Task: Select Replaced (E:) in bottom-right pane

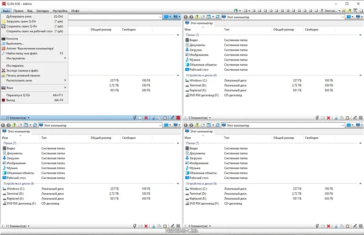Action: [x=196, y=199]
